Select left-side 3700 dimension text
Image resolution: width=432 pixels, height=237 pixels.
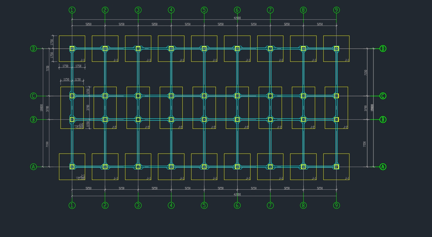[48, 109]
